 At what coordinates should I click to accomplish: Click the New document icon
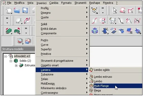9,10
